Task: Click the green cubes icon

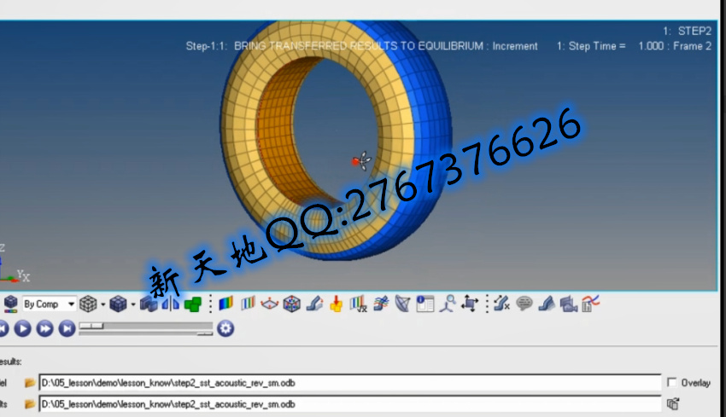Action: coord(193,304)
